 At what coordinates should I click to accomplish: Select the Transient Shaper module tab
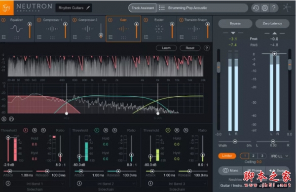click(195, 29)
